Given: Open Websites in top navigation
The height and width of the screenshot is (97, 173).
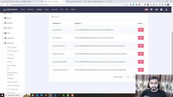Looking at the screenshot, I should 31,10.
